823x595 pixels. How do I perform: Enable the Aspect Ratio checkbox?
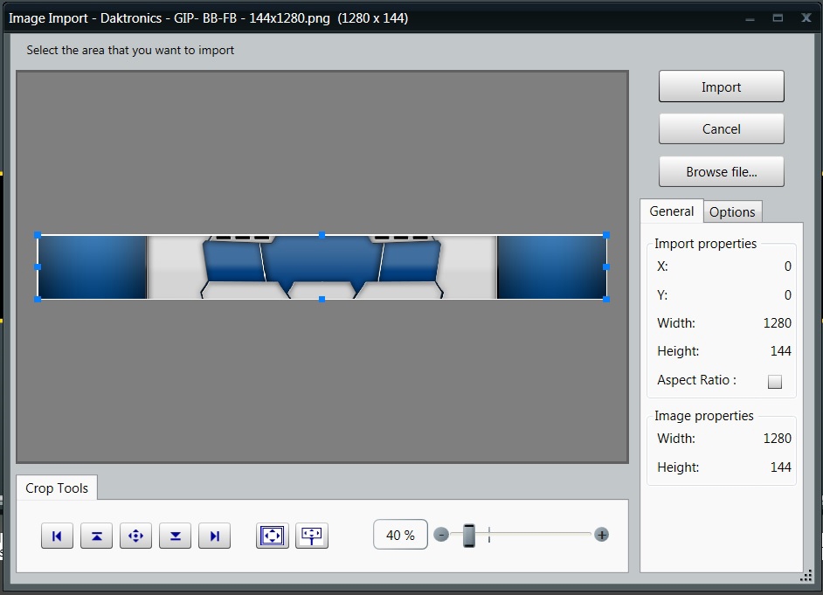coord(774,381)
